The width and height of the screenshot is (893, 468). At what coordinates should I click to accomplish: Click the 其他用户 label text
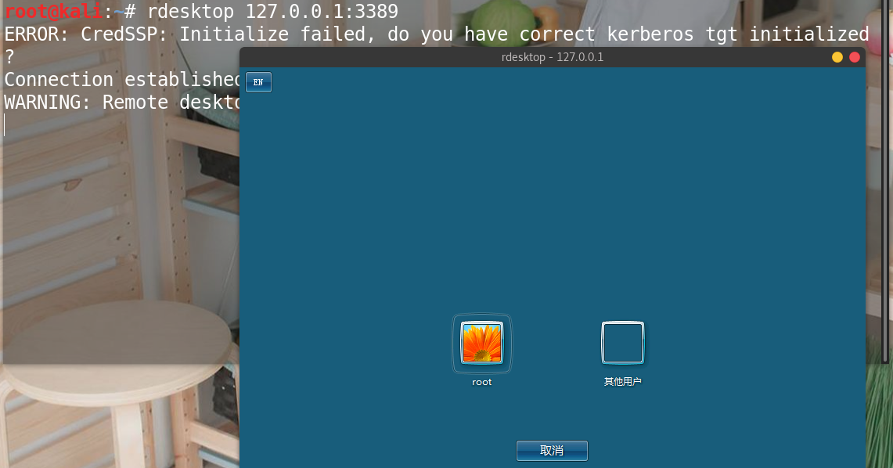tap(622, 381)
